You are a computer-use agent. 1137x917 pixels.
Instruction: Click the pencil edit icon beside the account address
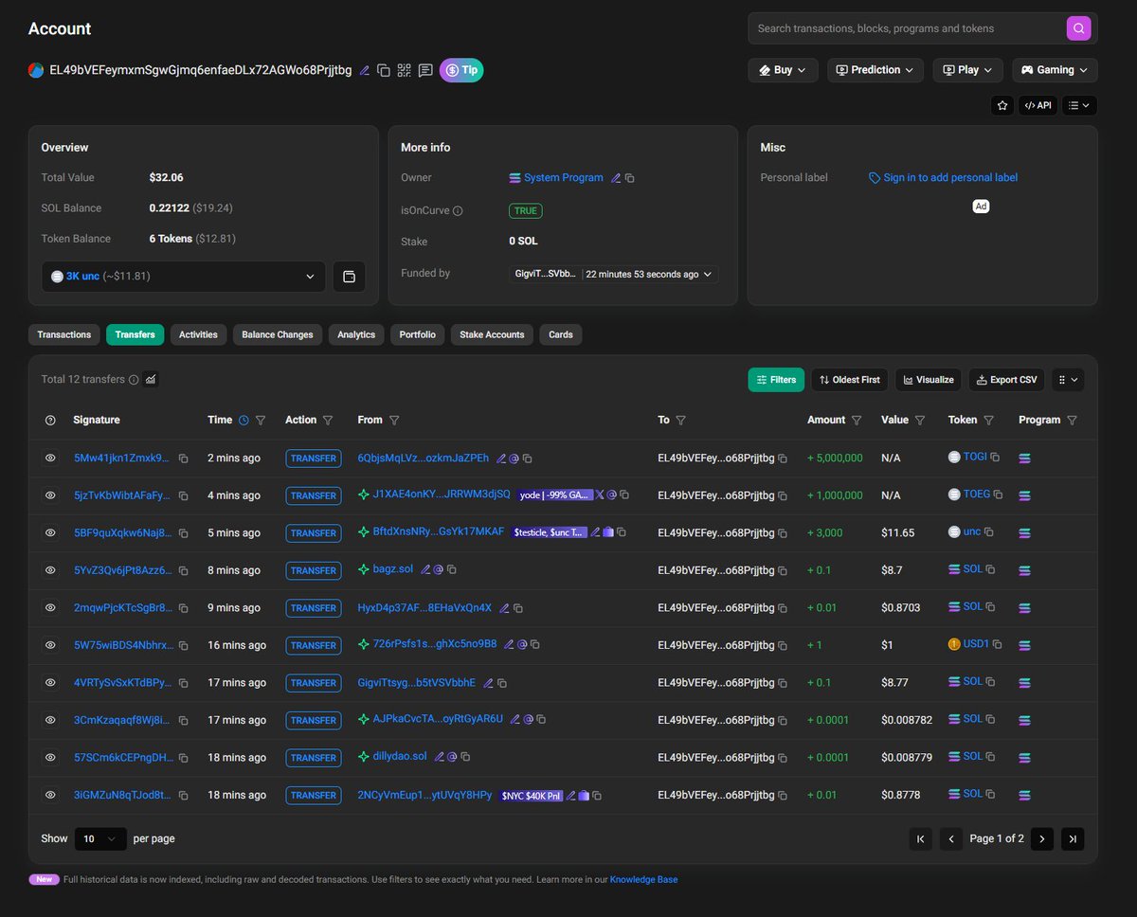365,70
